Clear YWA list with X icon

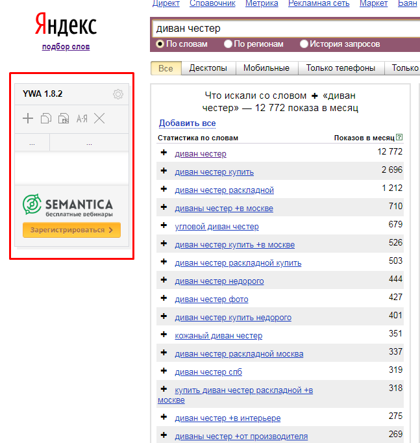[x=99, y=118]
